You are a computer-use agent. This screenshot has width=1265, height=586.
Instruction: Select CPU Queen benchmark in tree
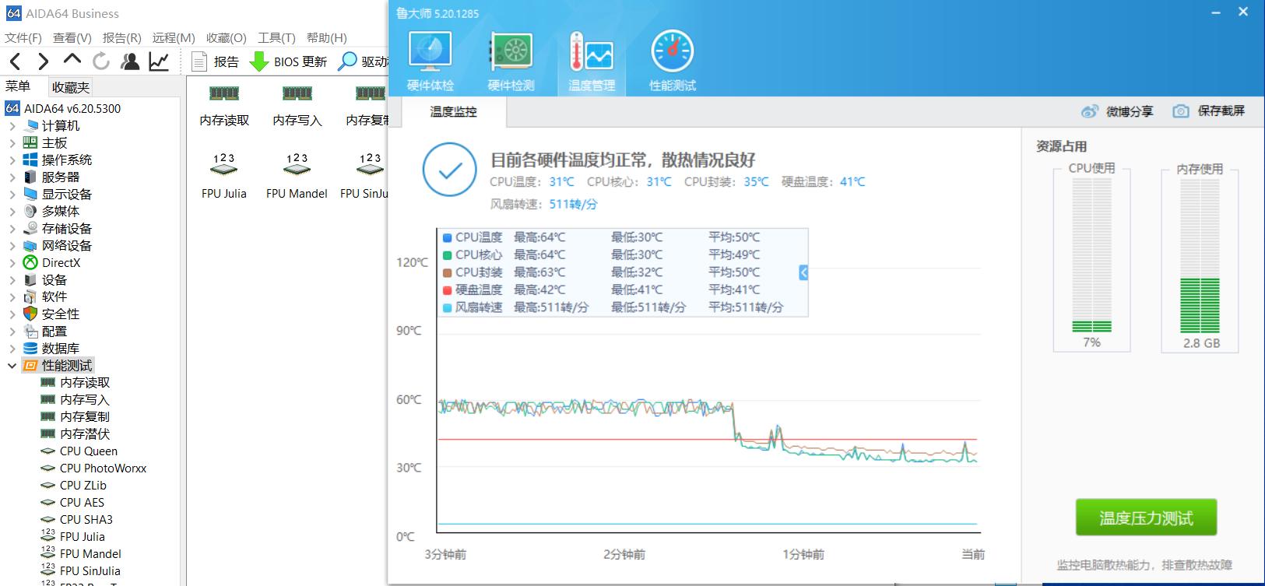pos(79,451)
